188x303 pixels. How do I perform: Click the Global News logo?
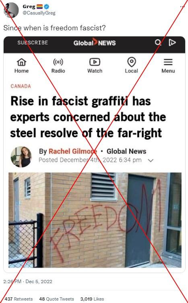point(95,42)
